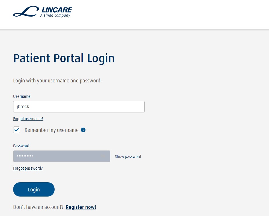The height and width of the screenshot is (216, 269).
Task: Click the "A Linde company" tagline
Action: tap(55, 15)
